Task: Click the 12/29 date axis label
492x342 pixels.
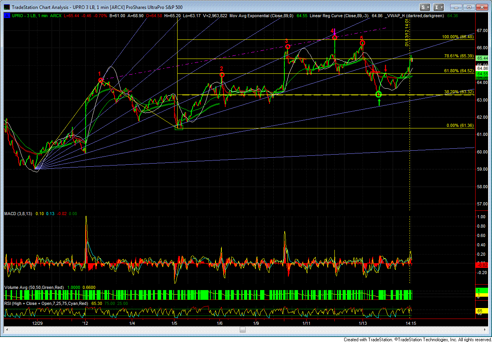Action: [x=38, y=323]
